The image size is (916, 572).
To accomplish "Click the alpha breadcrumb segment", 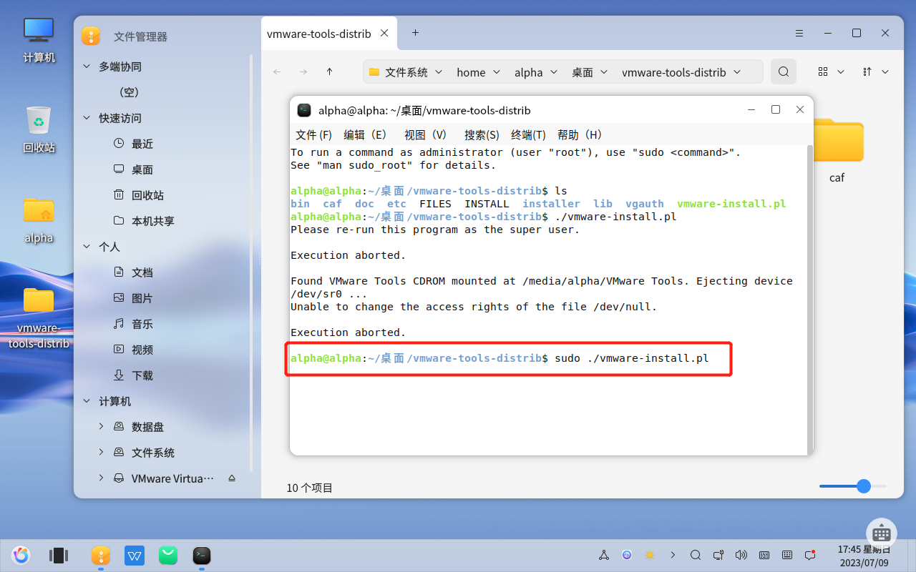I will [529, 71].
